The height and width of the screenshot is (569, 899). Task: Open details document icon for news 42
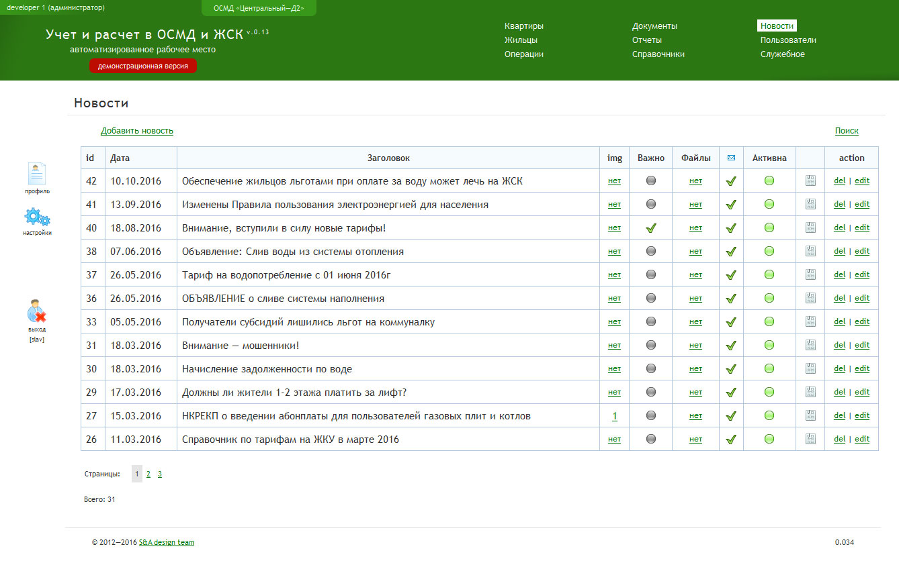tap(810, 180)
